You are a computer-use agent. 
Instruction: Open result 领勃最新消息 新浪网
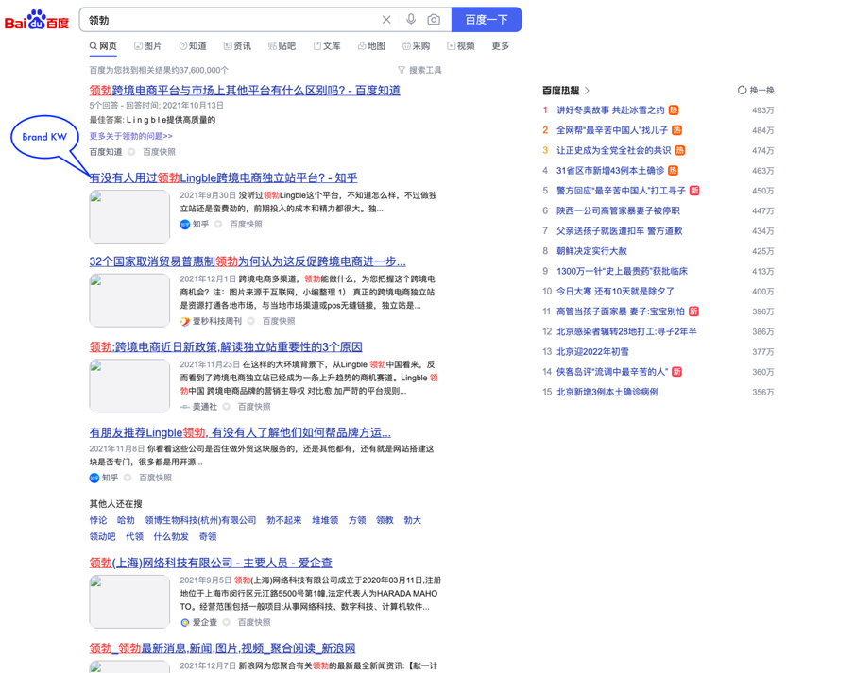[222, 648]
